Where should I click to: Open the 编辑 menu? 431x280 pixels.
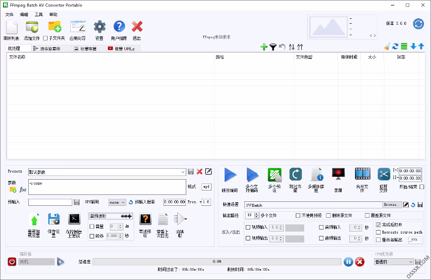[24, 14]
